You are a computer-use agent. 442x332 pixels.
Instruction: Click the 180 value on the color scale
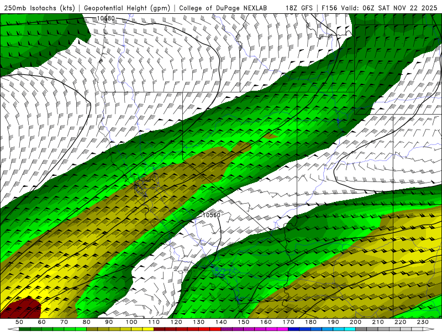(311, 322)
